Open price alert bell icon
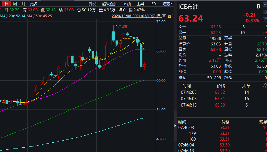The width and height of the screenshot is (267, 152). point(265,13)
